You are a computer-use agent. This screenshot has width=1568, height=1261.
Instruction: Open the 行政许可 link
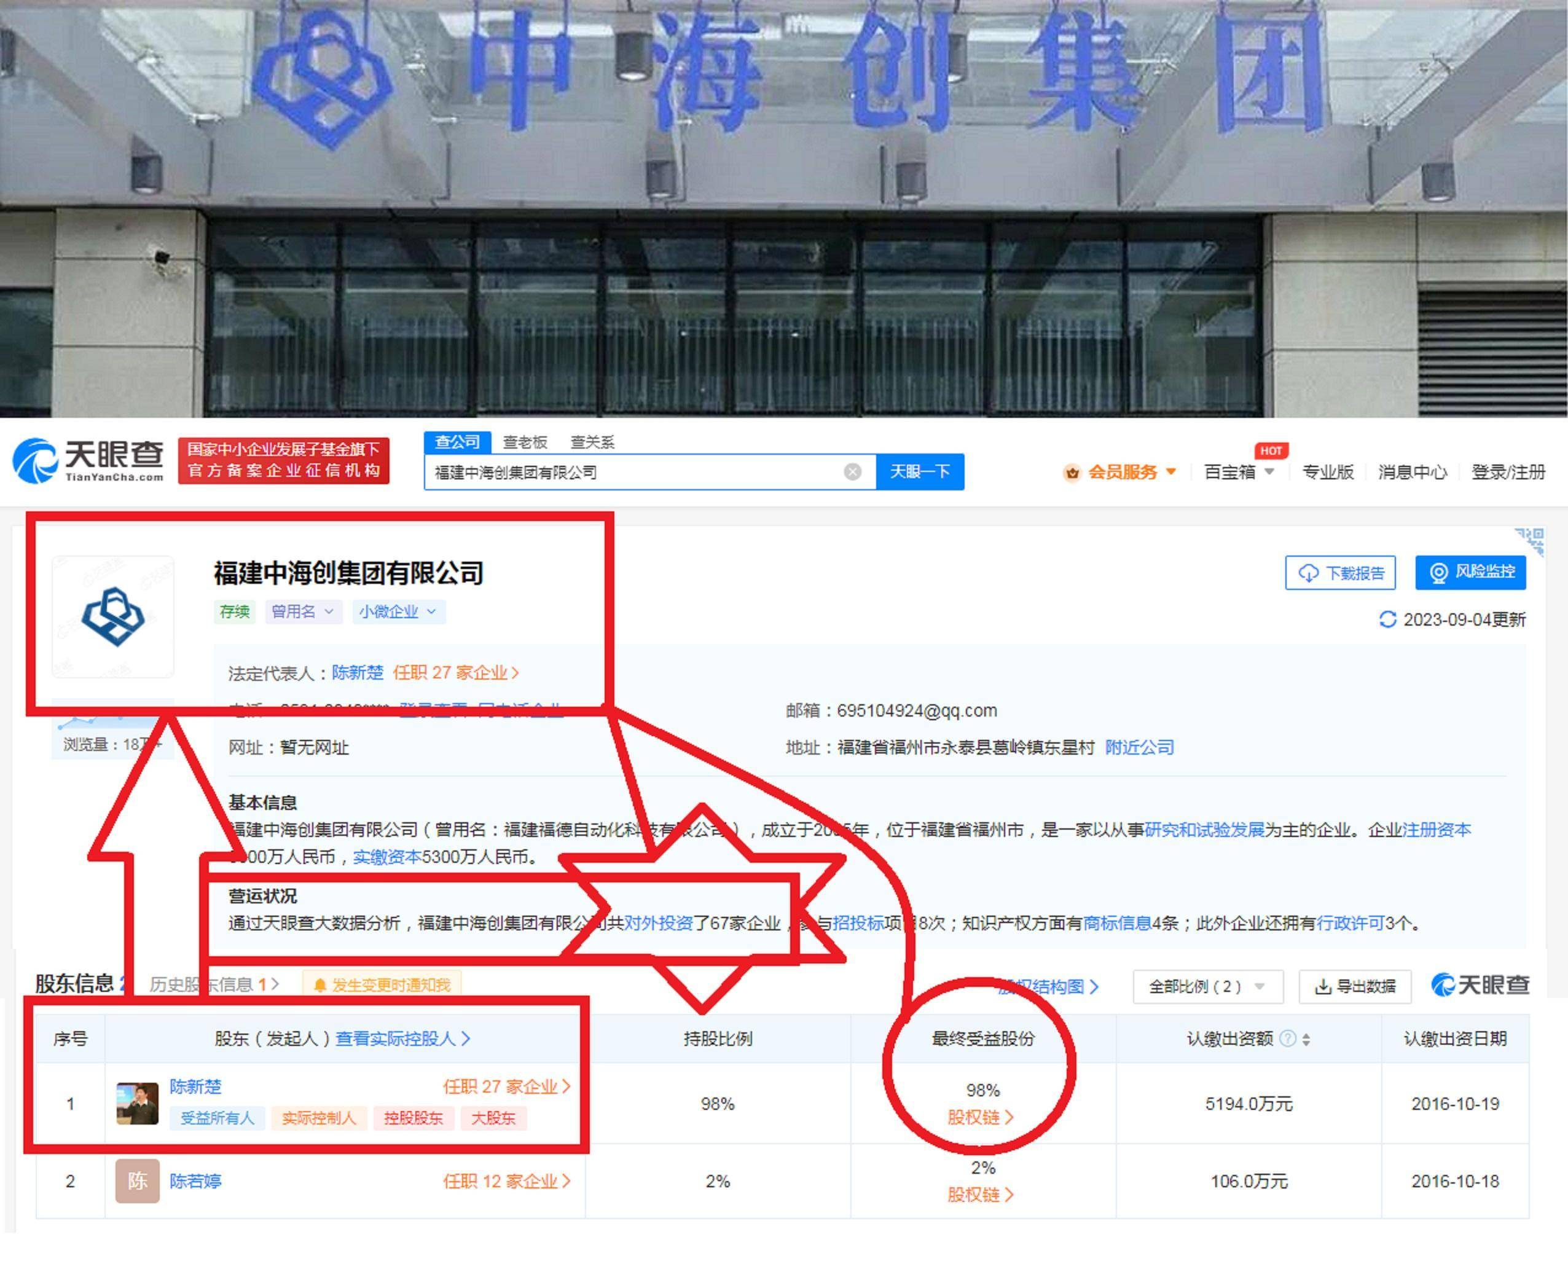pos(1350,923)
